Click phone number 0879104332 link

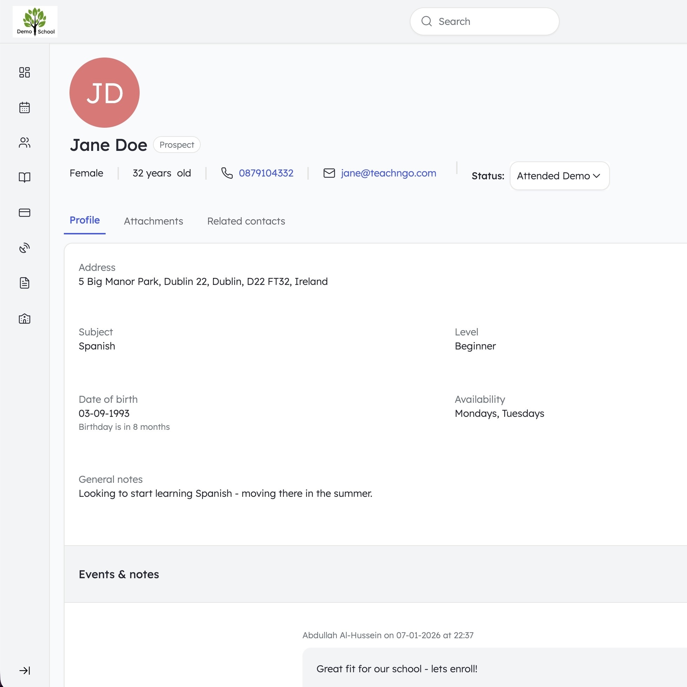pyautogui.click(x=266, y=173)
